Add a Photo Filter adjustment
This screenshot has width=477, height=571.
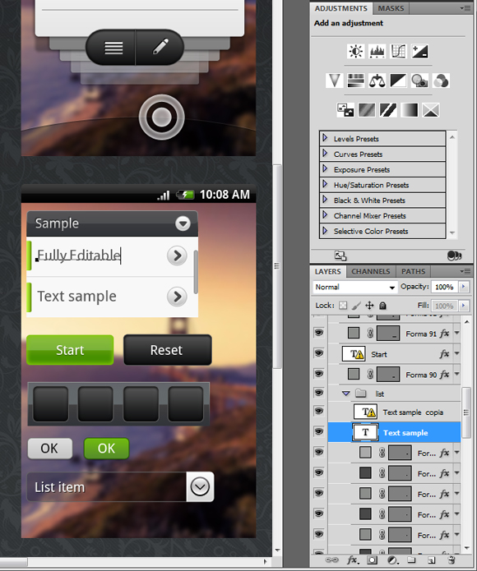[x=419, y=81]
